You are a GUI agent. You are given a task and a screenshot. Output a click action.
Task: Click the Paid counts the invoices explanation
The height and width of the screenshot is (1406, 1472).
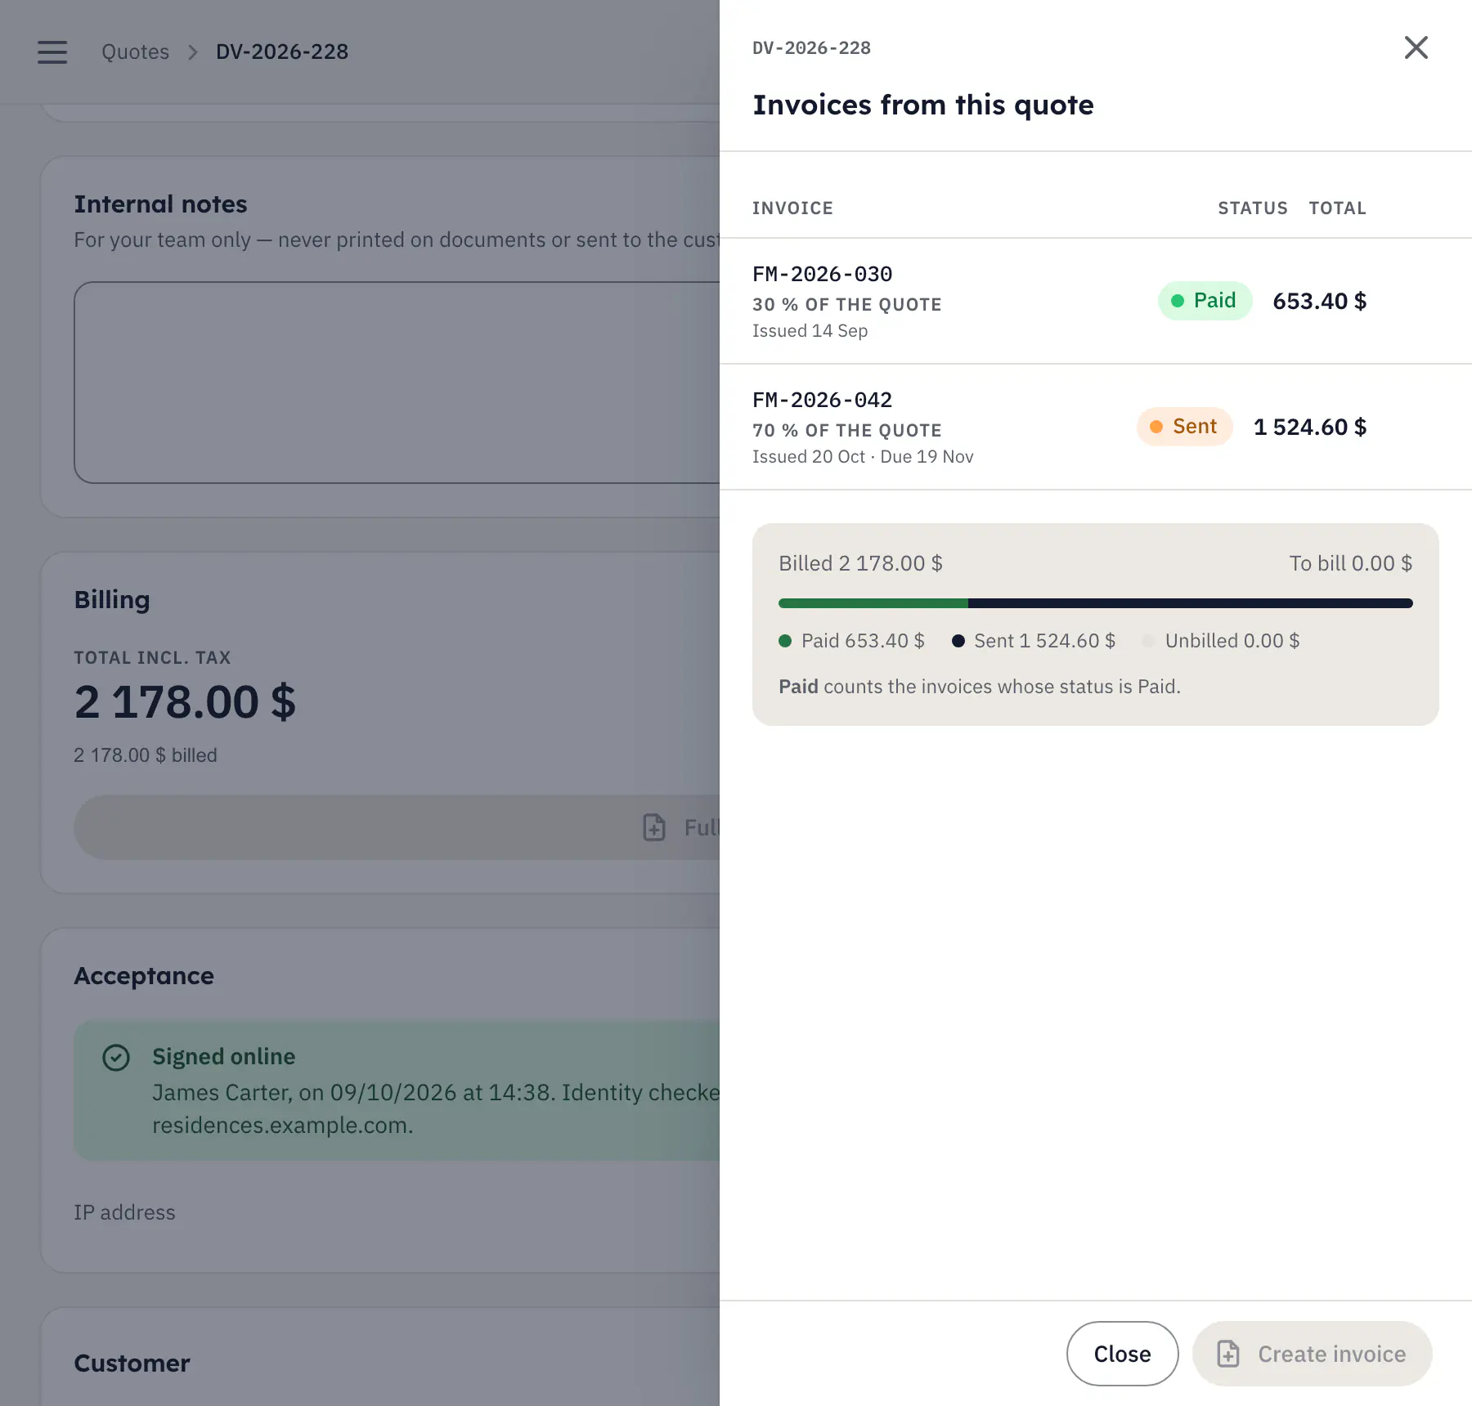[x=979, y=687]
